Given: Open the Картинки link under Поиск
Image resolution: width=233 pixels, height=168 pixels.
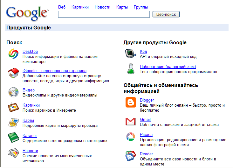Looking at the screenshot, I should point(31,105).
